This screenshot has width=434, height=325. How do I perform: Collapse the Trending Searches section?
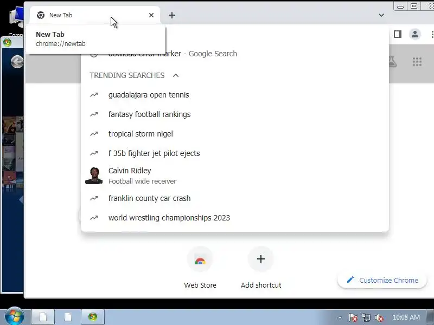point(175,75)
